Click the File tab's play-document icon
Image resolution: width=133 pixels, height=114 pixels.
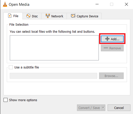click(x=10, y=16)
